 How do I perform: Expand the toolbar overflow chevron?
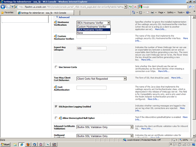(194, 11)
